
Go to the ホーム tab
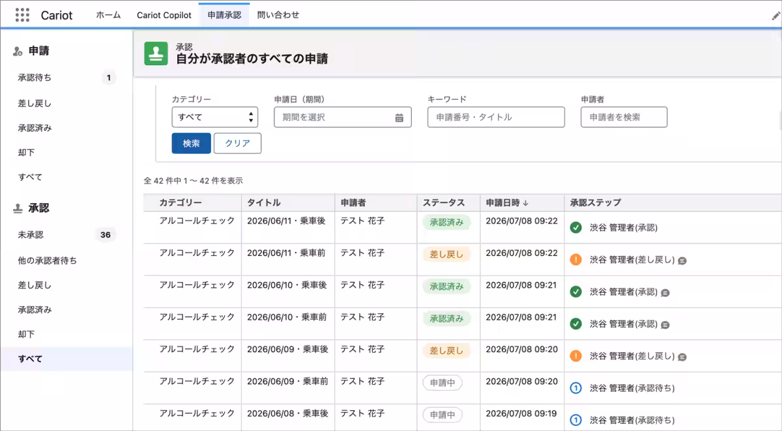point(108,15)
